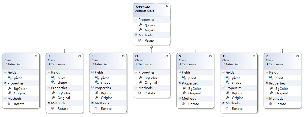Collapse the Properties section in Tetromino

(136, 19)
